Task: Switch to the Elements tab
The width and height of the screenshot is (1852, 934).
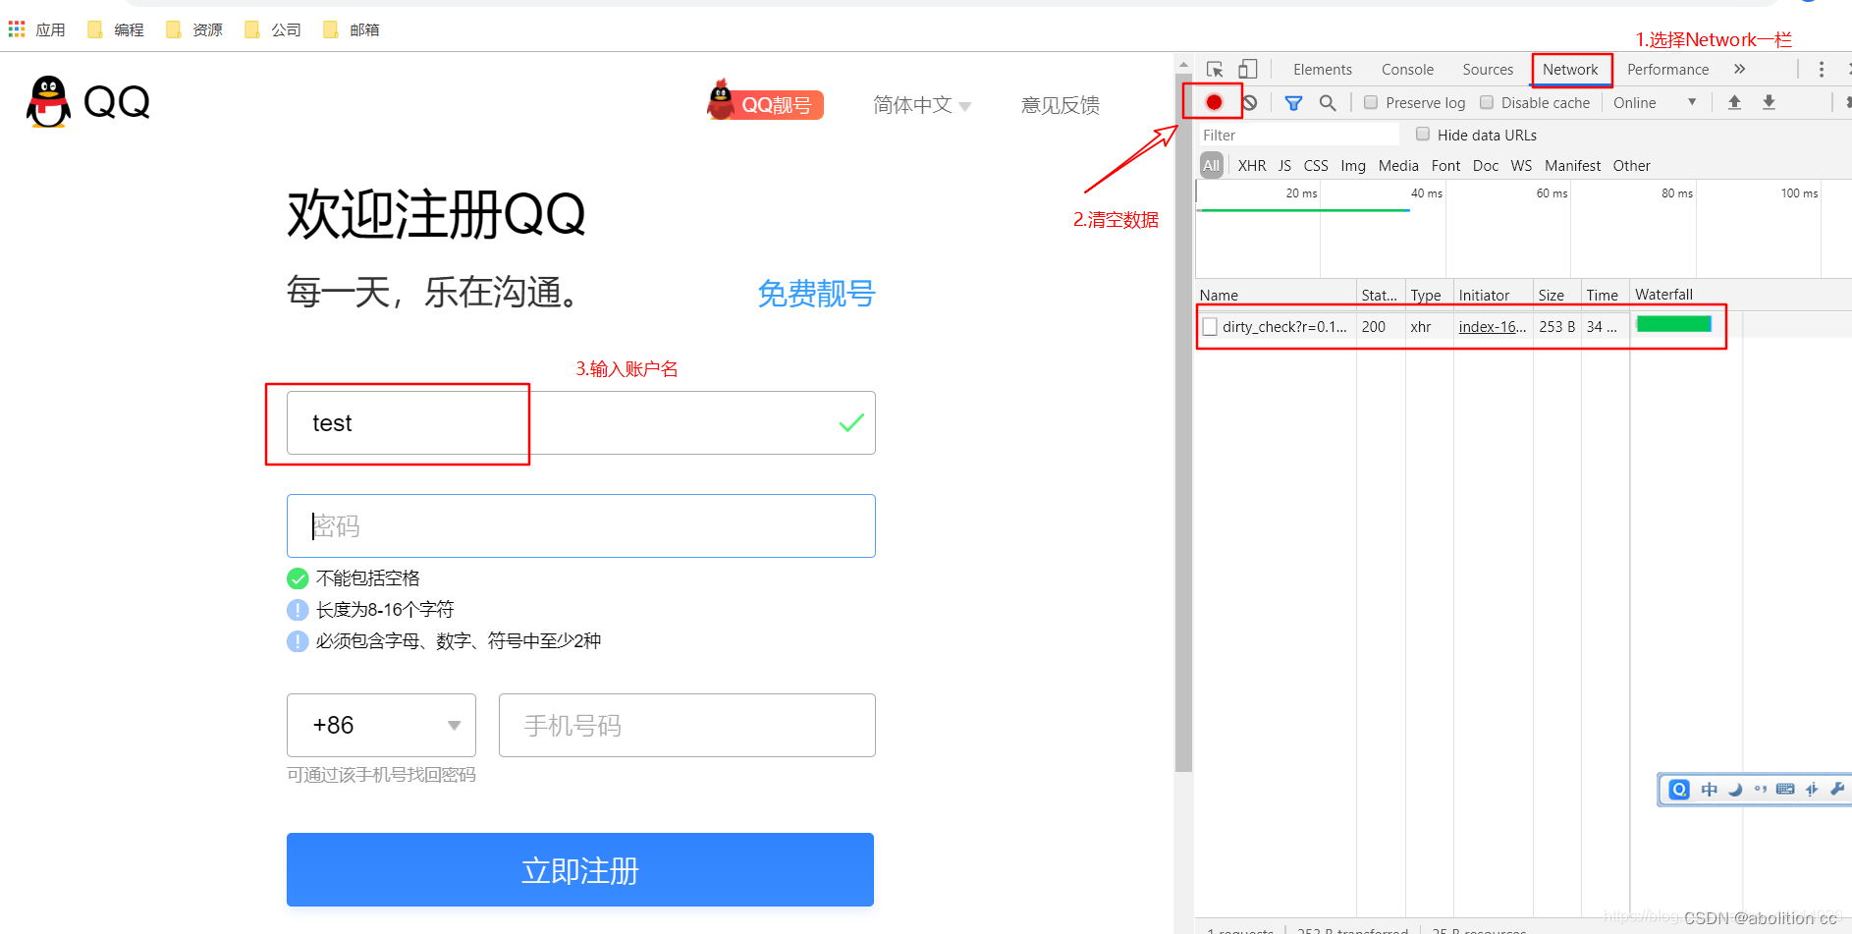Action: pyautogui.click(x=1323, y=70)
